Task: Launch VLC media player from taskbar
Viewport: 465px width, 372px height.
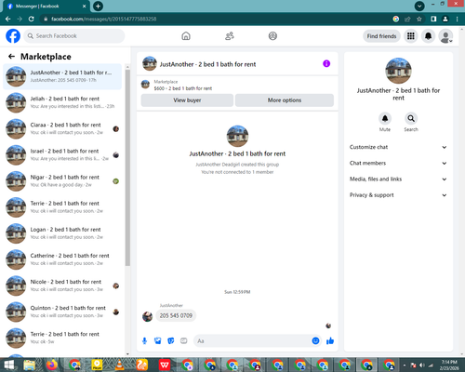Action: tap(119, 365)
